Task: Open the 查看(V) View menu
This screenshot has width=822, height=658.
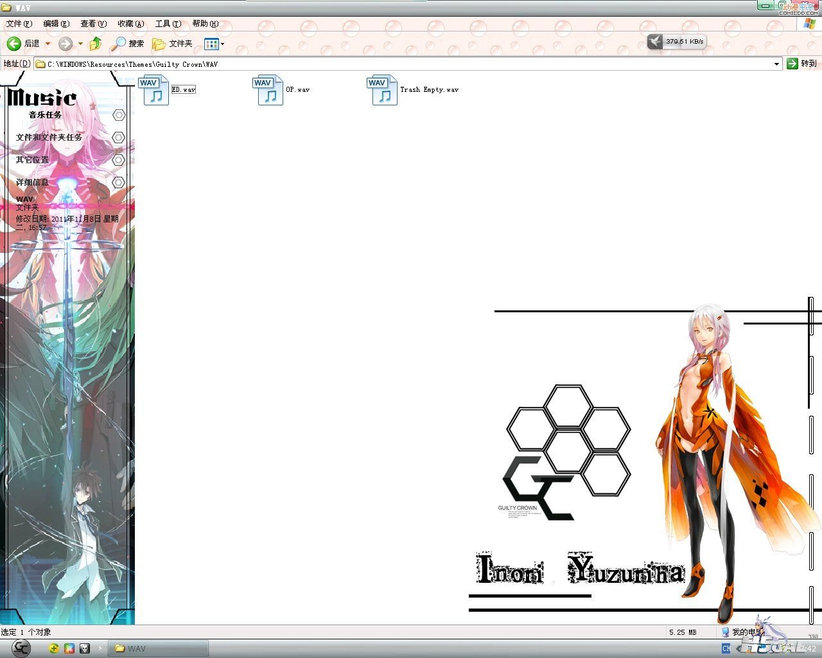Action: point(93,24)
